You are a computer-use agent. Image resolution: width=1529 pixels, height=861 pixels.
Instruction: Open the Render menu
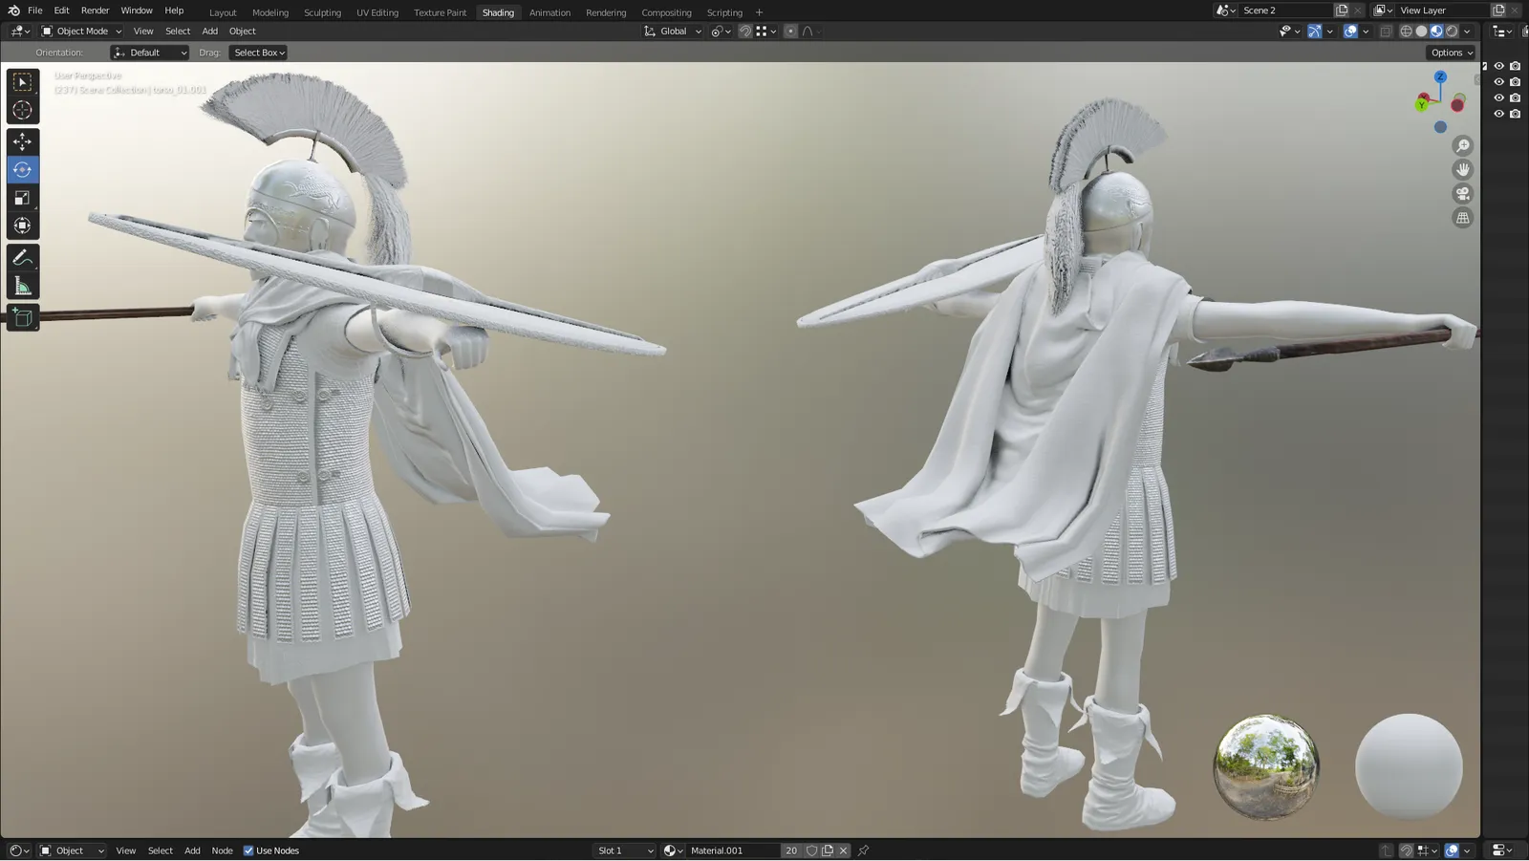95,11
